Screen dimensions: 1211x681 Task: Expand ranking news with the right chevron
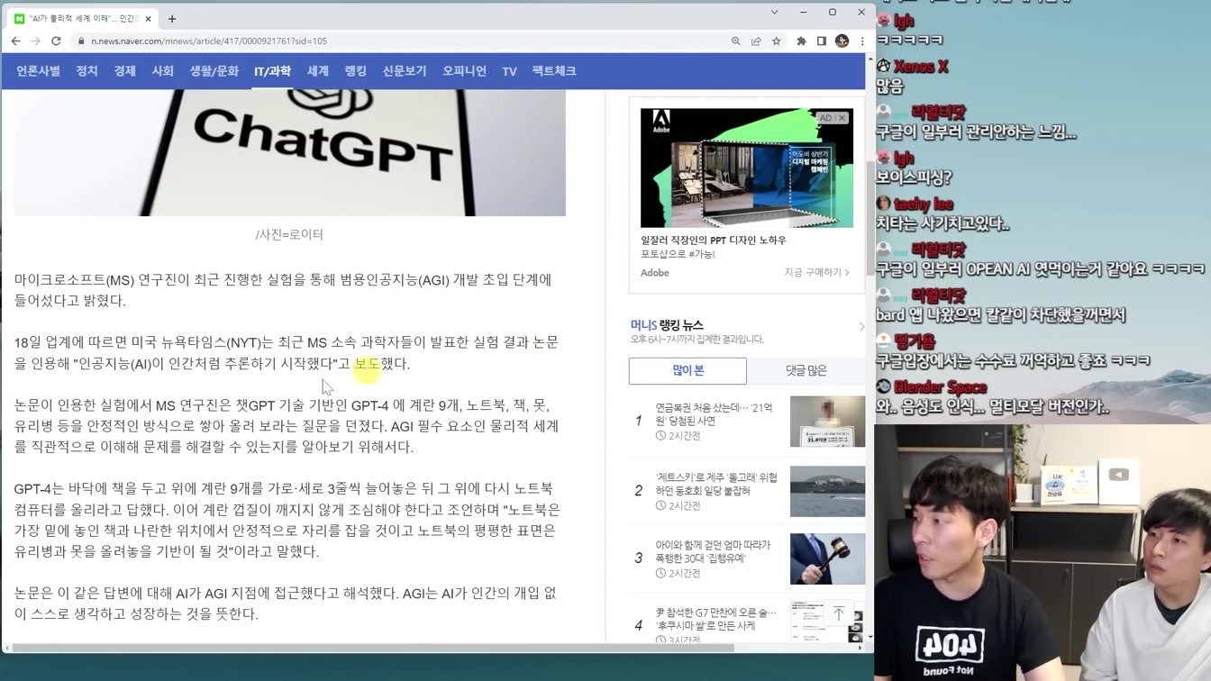pyautogui.click(x=861, y=326)
